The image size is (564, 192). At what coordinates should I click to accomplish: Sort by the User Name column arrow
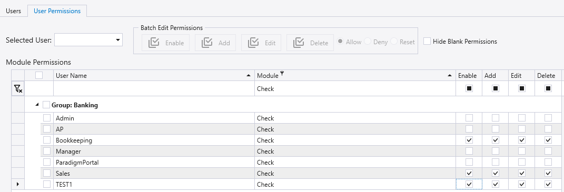click(x=248, y=76)
